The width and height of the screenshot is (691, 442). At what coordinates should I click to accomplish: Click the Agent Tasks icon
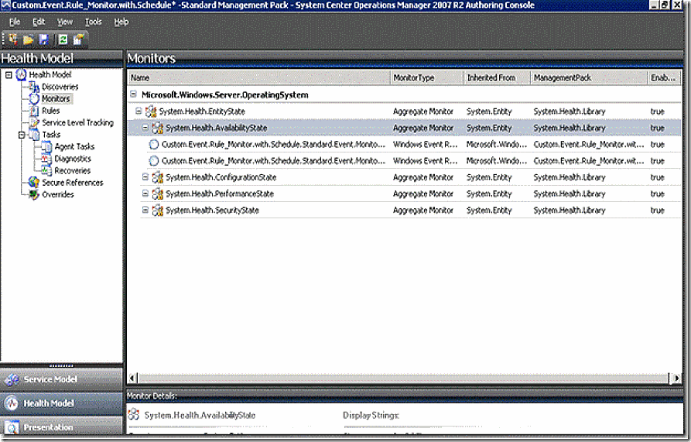point(46,147)
